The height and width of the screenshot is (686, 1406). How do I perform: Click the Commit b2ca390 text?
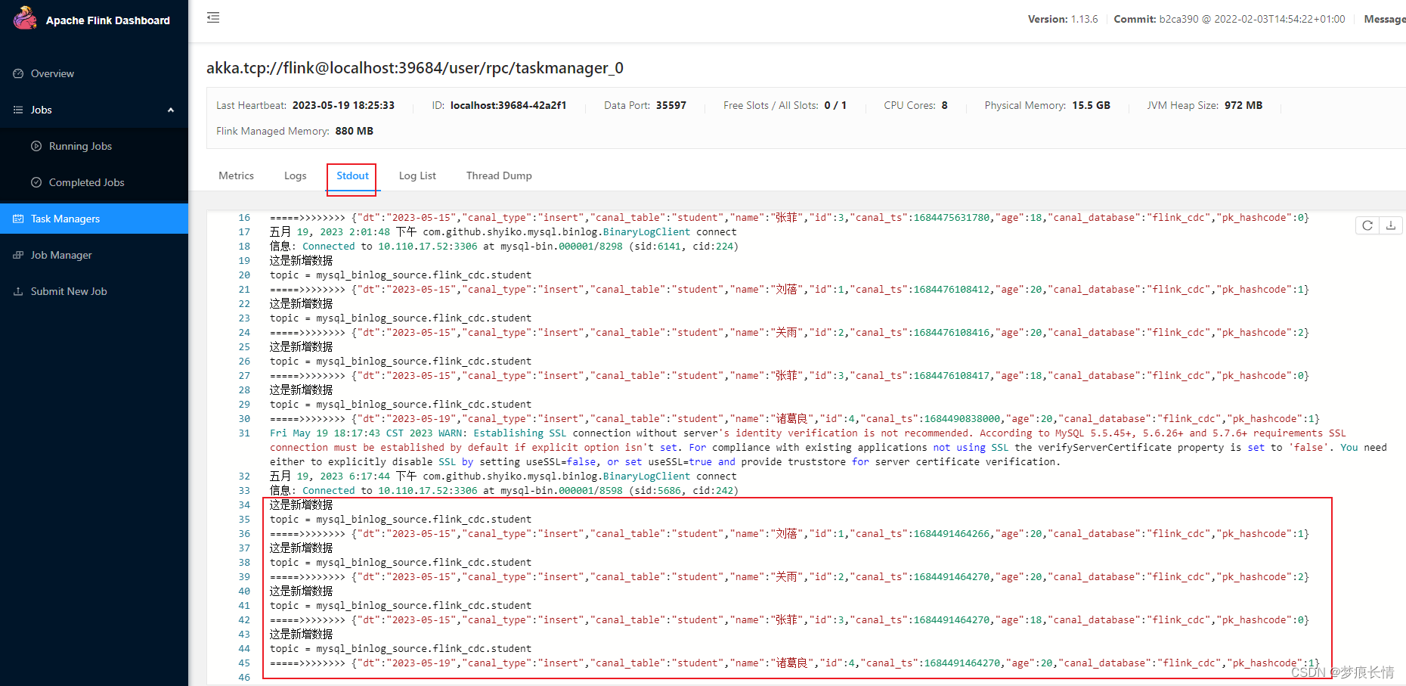pos(1229,19)
